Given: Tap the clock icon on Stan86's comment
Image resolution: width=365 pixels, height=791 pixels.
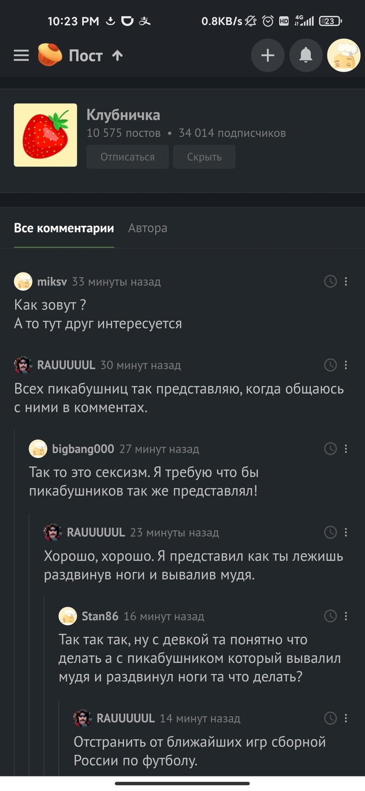Looking at the screenshot, I should point(330,616).
